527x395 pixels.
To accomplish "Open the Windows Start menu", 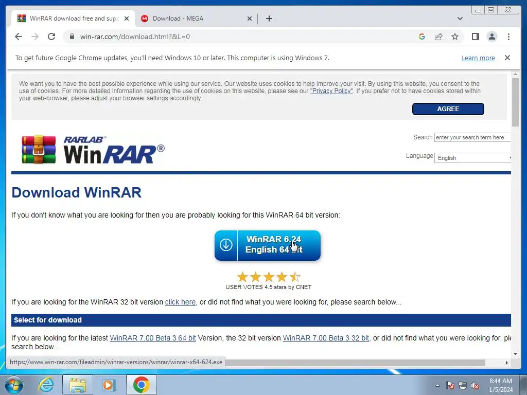I will 14,385.
